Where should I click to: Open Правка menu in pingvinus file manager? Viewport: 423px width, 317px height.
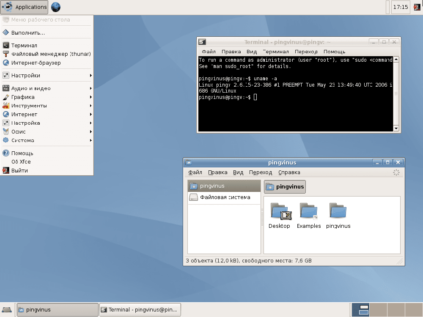[x=217, y=172]
